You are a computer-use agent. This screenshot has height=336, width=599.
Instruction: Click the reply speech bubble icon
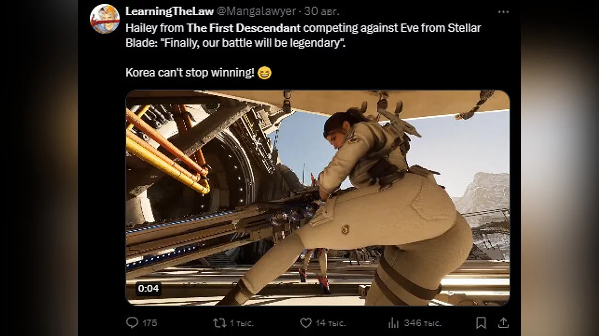132,323
